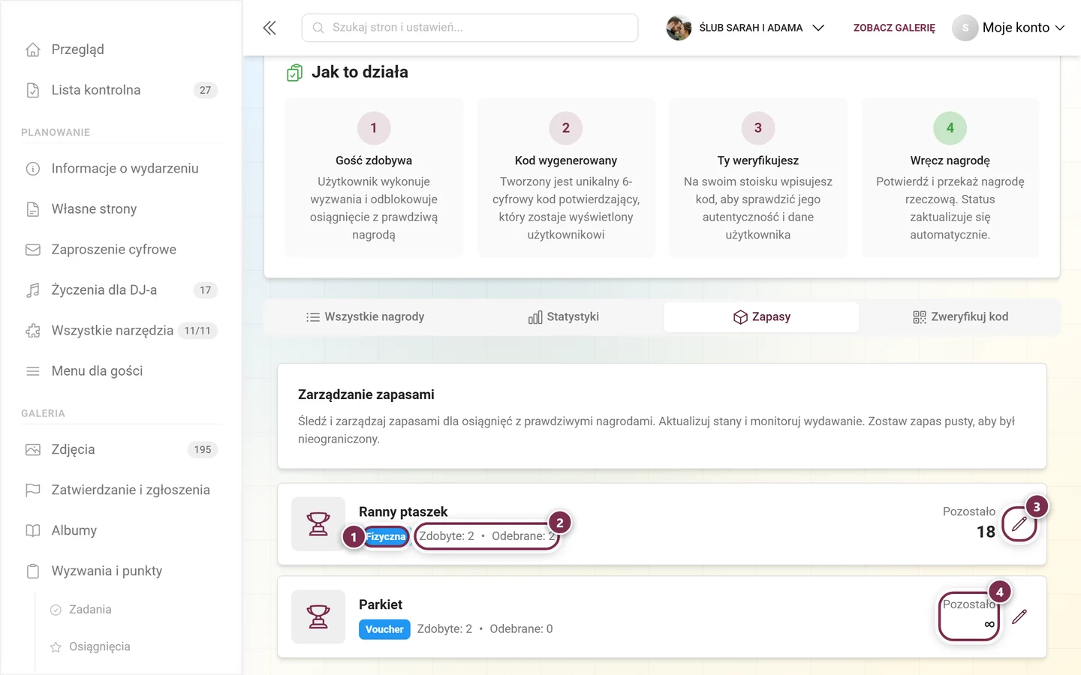The height and width of the screenshot is (675, 1081).
Task: Click the Parkiet trophy icon
Action: [x=318, y=617]
